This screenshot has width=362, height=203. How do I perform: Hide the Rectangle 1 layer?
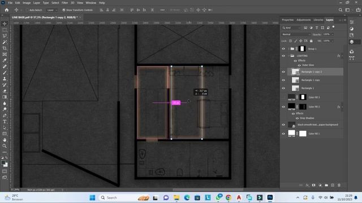(283, 88)
